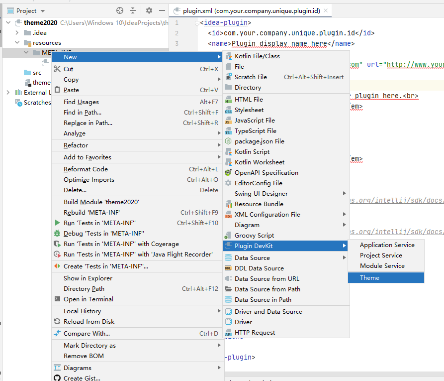Create a new HTML File

[x=286, y=99]
